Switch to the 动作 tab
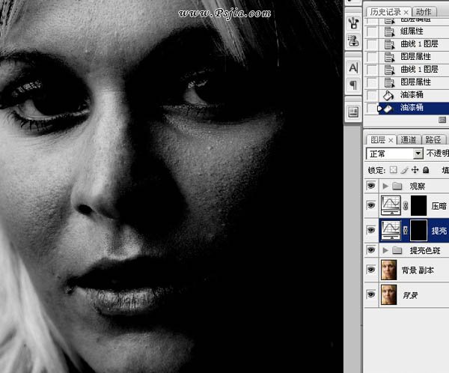Viewport: 449px width, 373px height. tap(424, 12)
